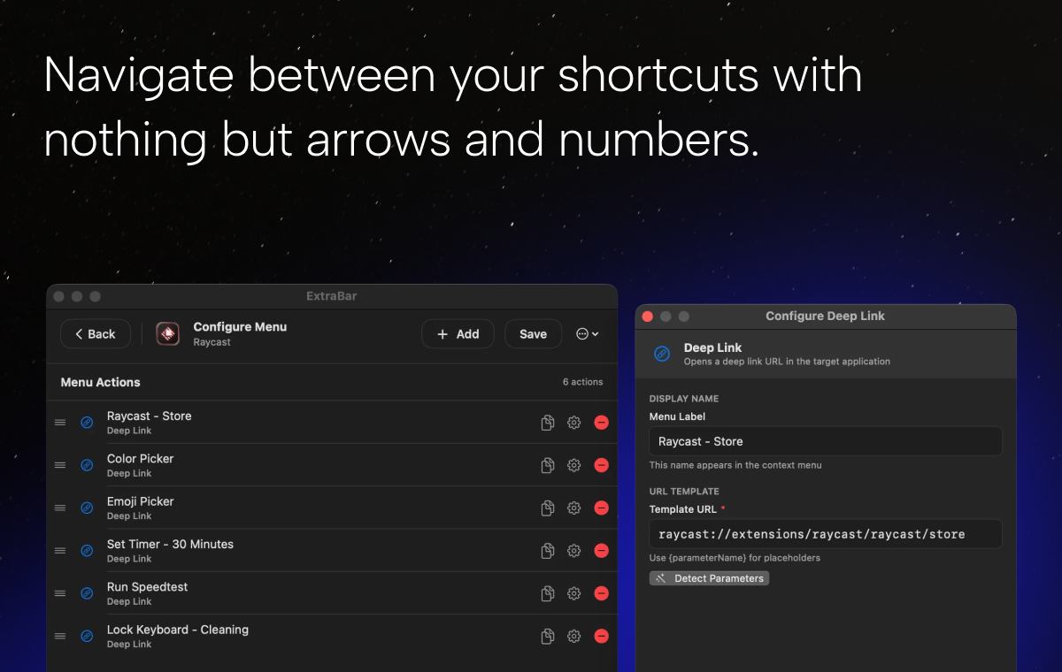The image size is (1062, 672).
Task: Save the menu configuration
Action: [533, 333]
